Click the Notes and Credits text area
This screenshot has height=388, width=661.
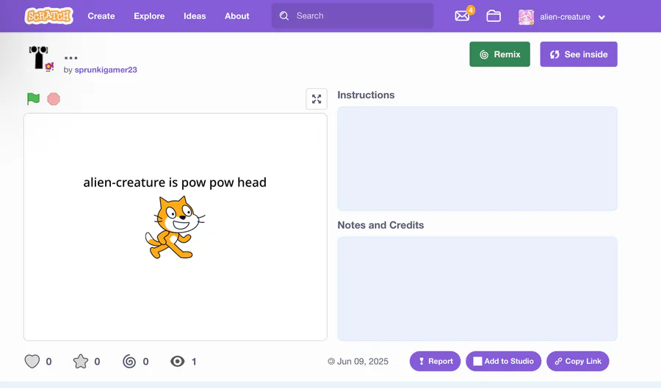477,289
